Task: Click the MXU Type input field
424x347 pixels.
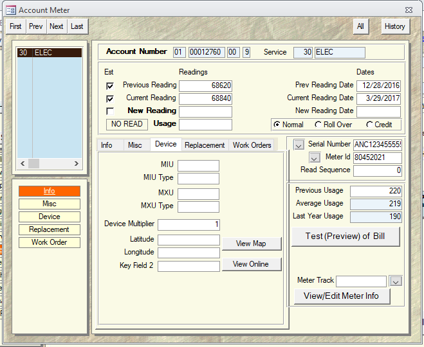Action: click(x=198, y=207)
